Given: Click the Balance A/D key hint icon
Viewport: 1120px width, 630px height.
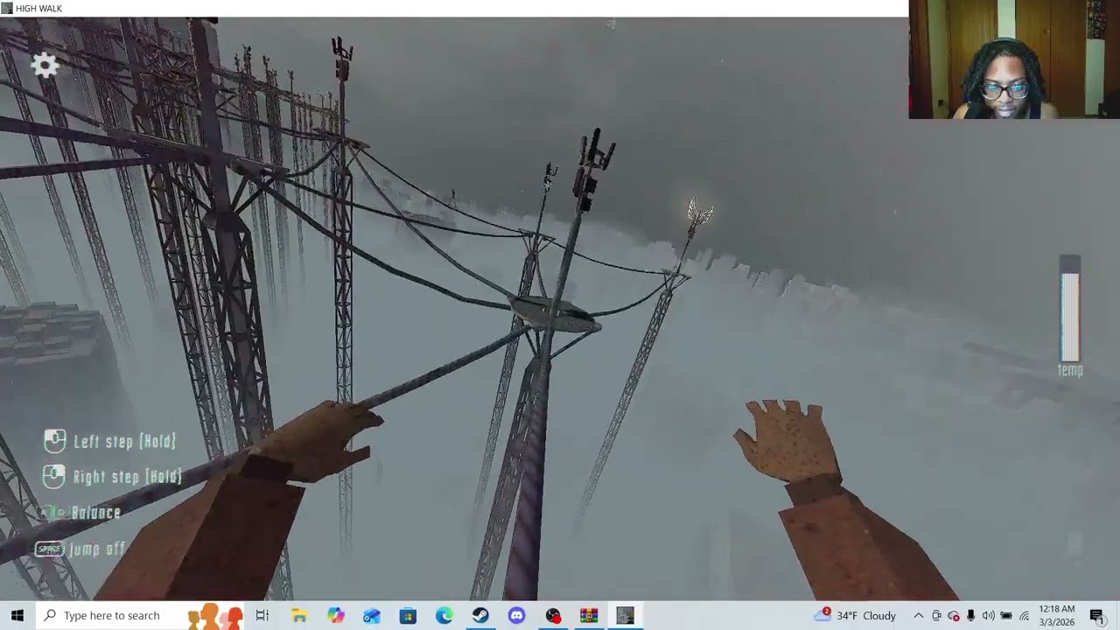Looking at the screenshot, I should 55,513.
